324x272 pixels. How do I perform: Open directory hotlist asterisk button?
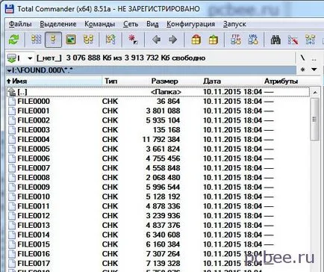point(302,69)
